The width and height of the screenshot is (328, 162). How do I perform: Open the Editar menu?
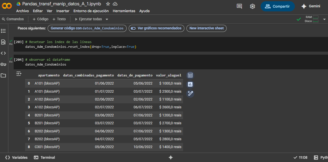(x=38, y=11)
